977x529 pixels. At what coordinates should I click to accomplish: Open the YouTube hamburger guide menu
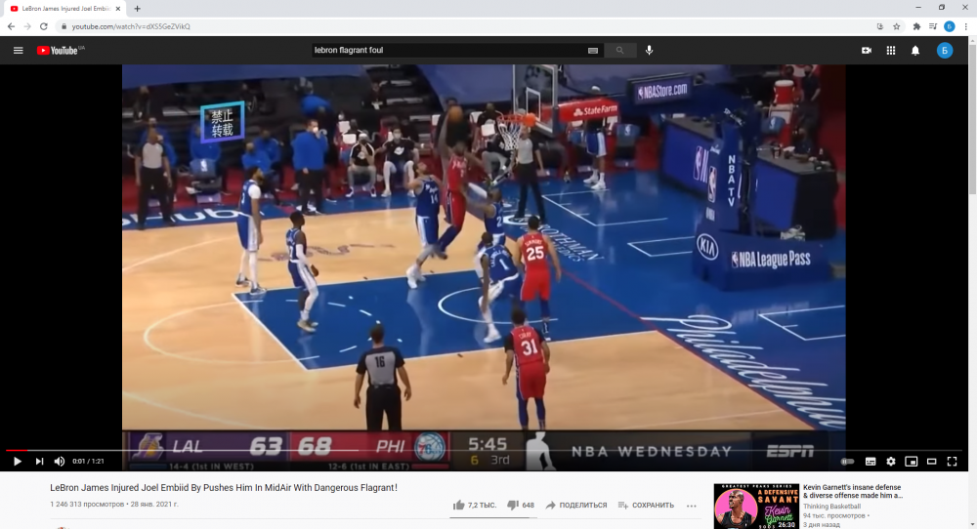tap(18, 50)
